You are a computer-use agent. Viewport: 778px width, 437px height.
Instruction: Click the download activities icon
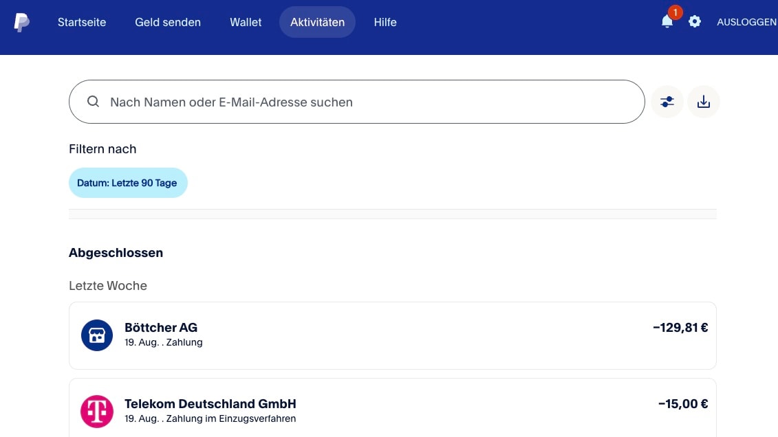point(703,101)
